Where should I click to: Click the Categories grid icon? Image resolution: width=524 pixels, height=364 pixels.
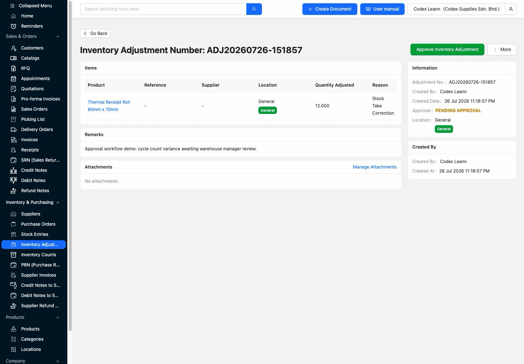[13, 339]
